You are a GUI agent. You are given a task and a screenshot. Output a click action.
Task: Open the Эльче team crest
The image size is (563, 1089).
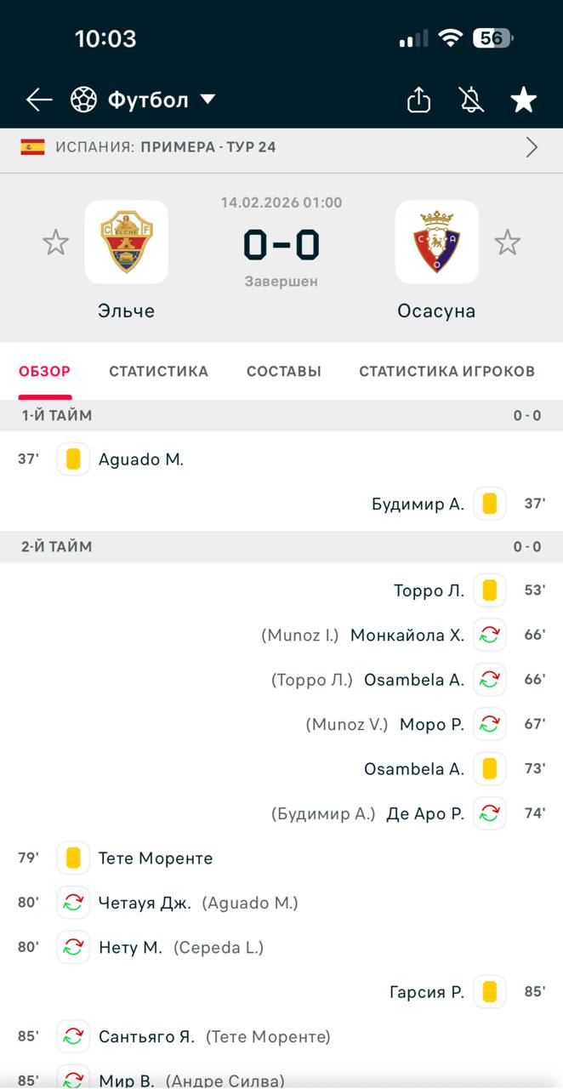click(127, 242)
